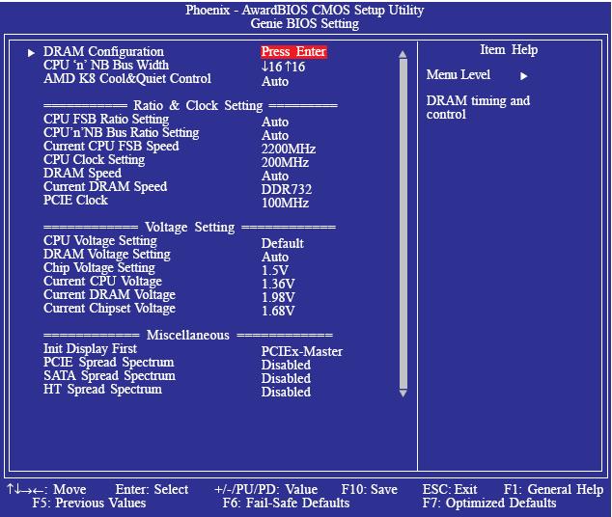Click the Enter: Select hint

click(152, 490)
